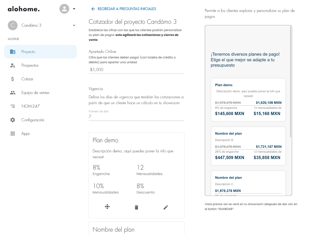The width and height of the screenshot is (312, 234).
Task: Click the Cotizador del proyecto Candámo 3 title
Action: [133, 22]
